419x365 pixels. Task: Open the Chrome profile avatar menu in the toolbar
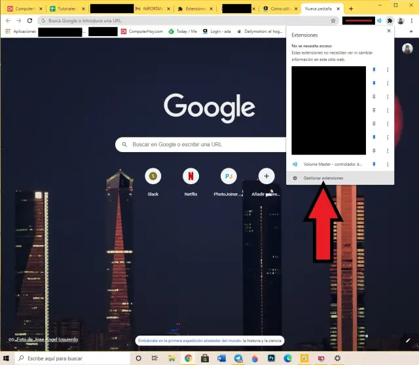401,21
